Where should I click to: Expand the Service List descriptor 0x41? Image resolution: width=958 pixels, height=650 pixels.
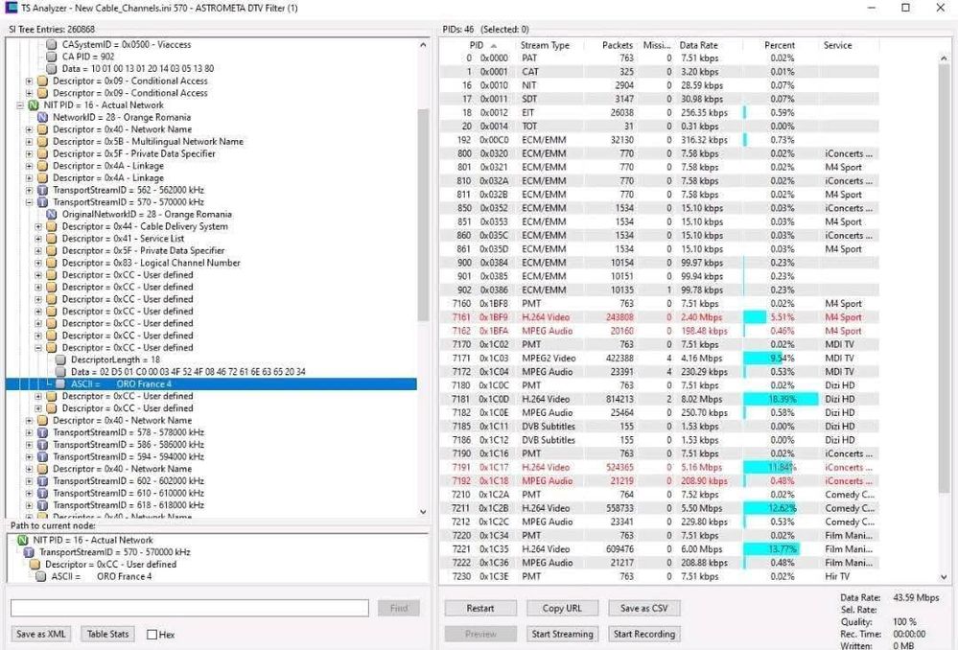[x=39, y=239]
